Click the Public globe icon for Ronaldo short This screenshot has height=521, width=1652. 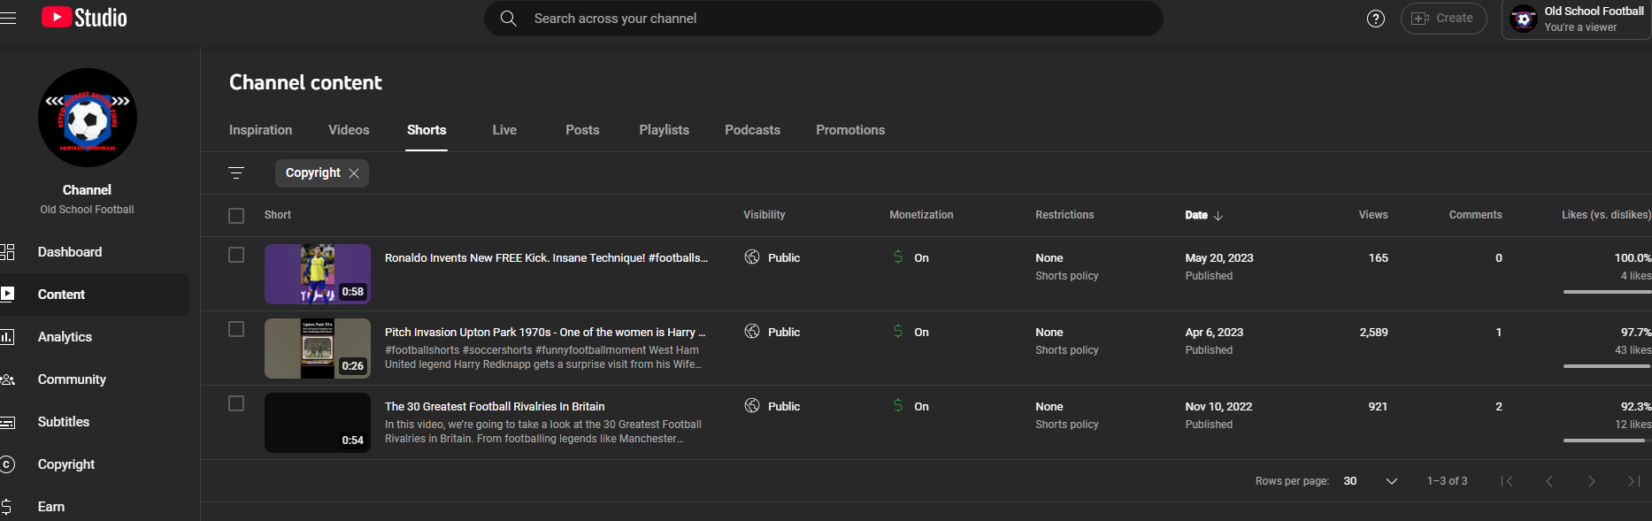(x=752, y=257)
